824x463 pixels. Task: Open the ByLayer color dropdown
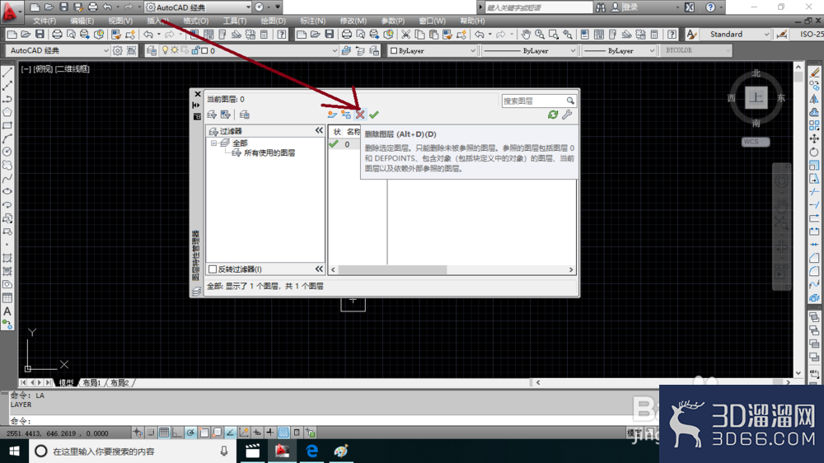(433, 50)
